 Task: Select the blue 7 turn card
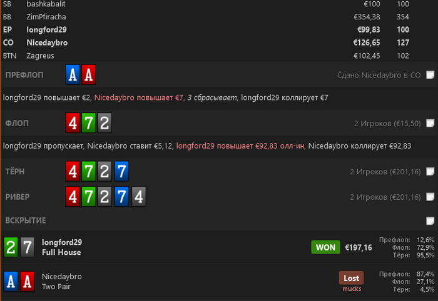pyautogui.click(x=121, y=171)
